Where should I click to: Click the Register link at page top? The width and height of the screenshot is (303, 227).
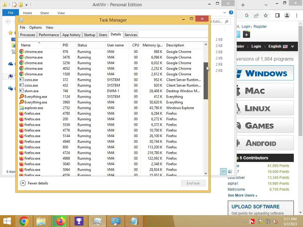coord(260,27)
